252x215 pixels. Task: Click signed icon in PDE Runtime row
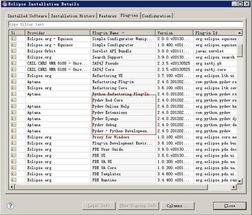click(14, 180)
